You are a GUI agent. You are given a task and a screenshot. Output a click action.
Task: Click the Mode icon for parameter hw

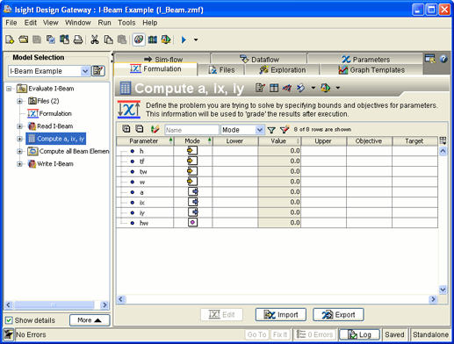tap(192, 223)
